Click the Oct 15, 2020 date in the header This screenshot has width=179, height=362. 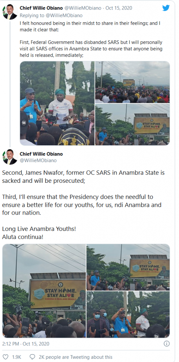(x=119, y=8)
